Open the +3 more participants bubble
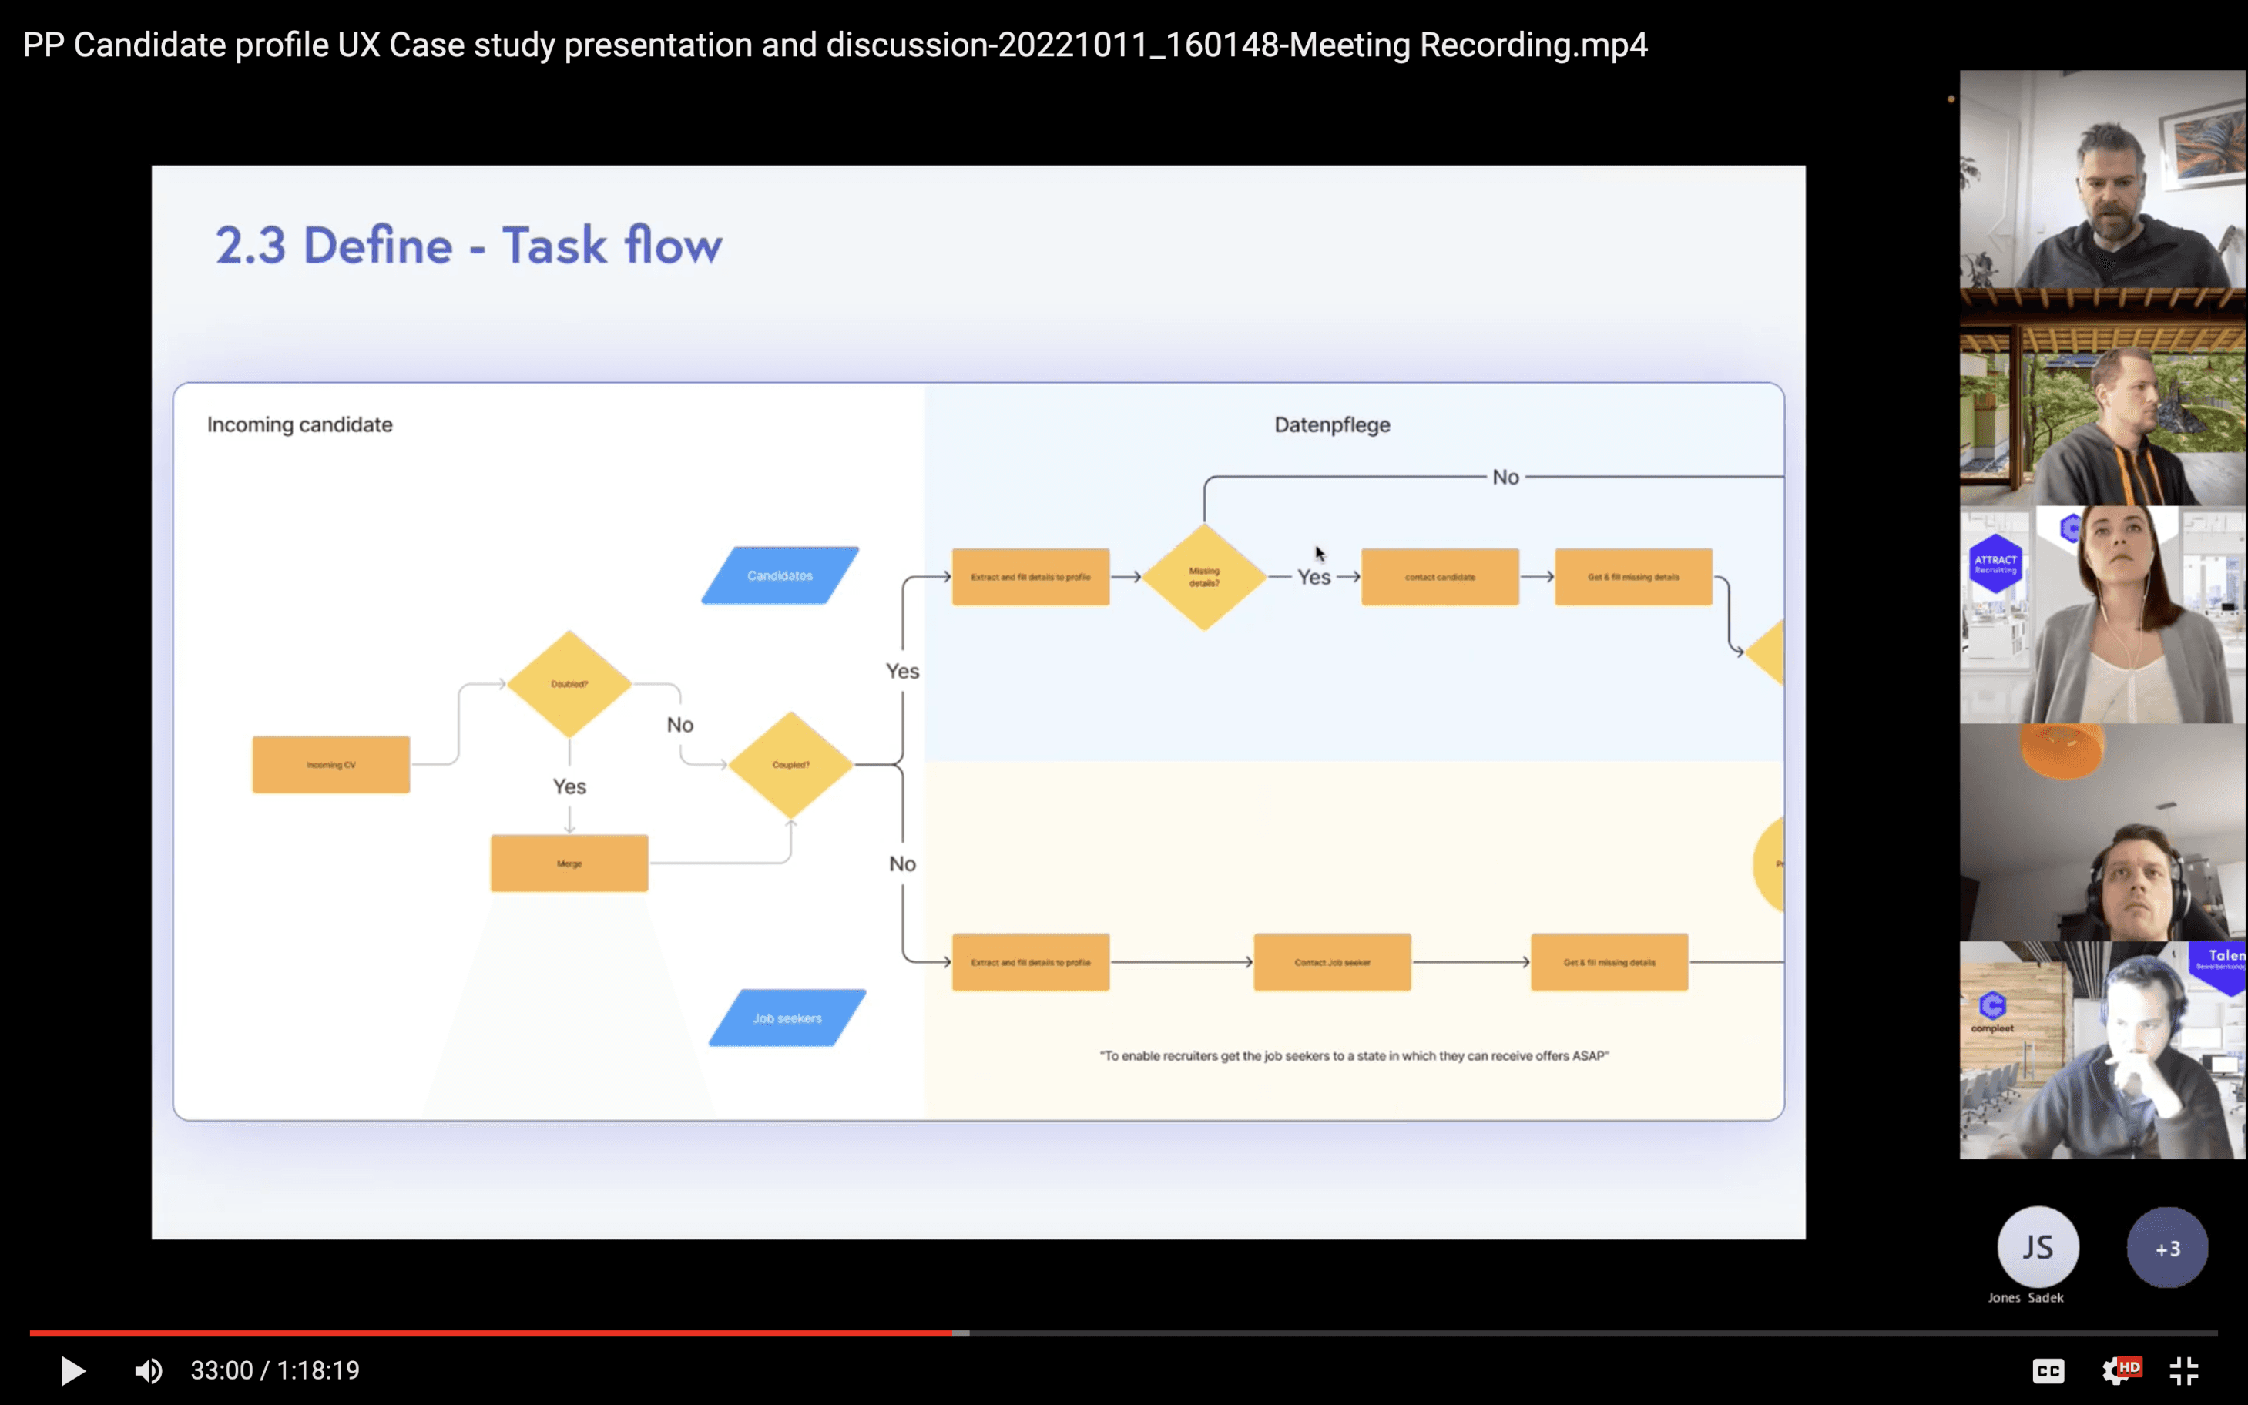This screenshot has width=2248, height=1405. (2167, 1248)
